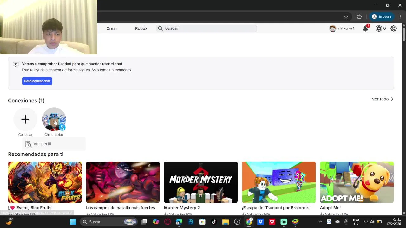Click the chino_rios8 avatar icon

tap(332, 28)
